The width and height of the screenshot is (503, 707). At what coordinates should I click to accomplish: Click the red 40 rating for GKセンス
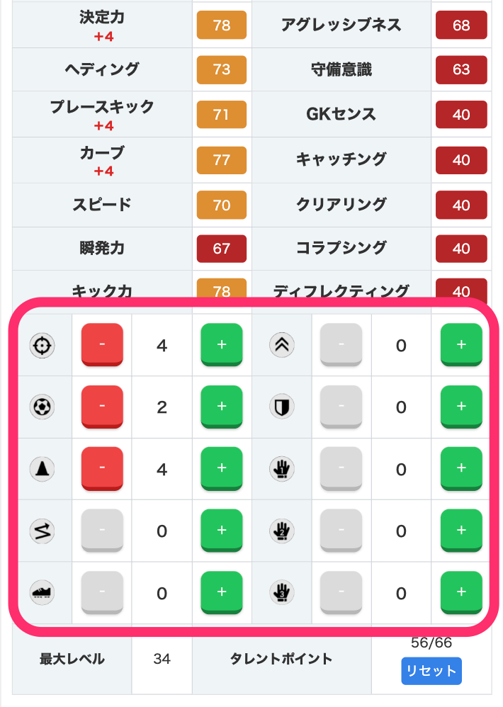click(461, 115)
